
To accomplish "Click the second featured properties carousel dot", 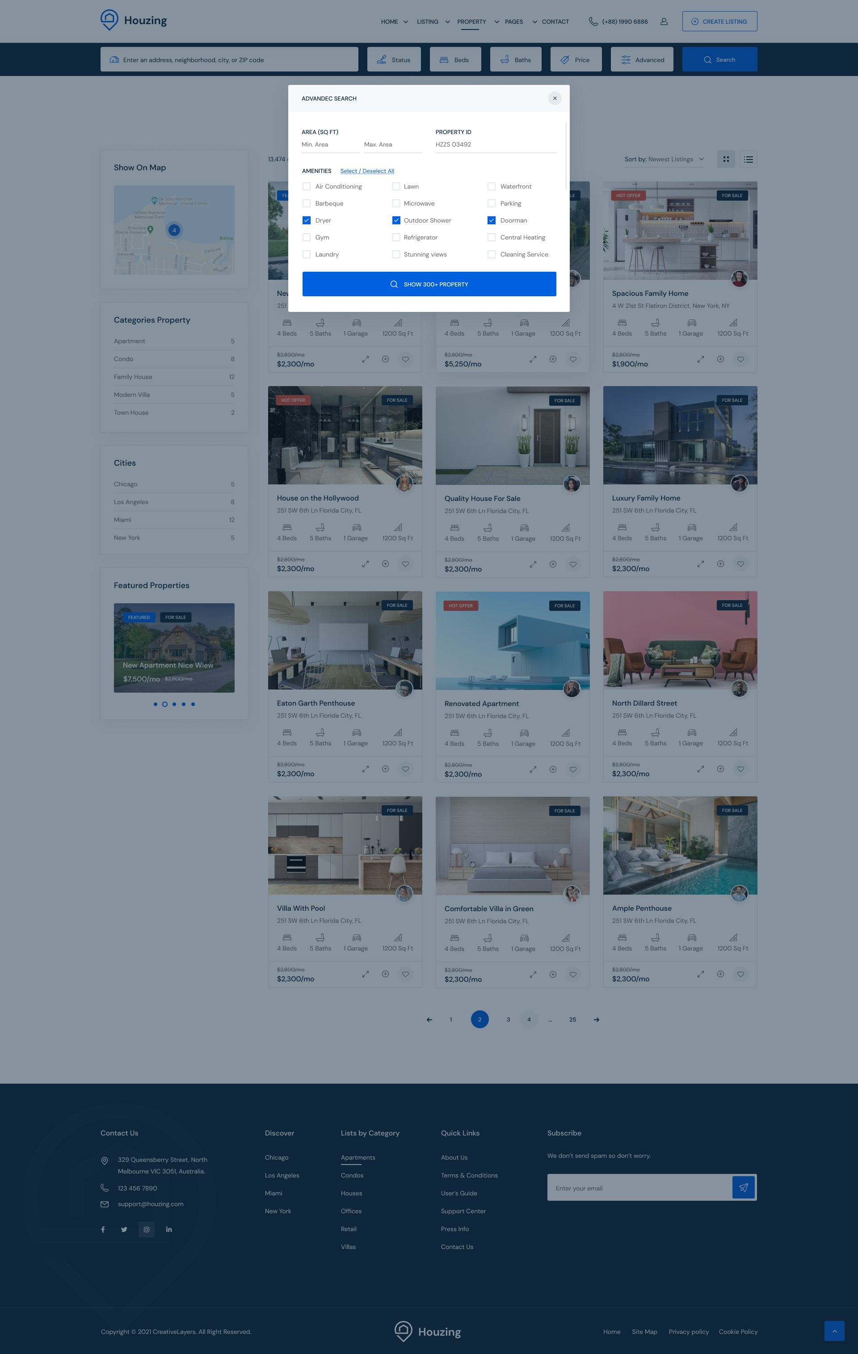I will pos(165,704).
